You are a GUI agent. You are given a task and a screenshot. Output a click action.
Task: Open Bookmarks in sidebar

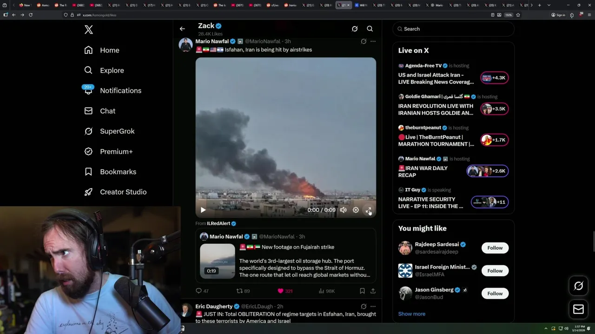click(x=110, y=172)
